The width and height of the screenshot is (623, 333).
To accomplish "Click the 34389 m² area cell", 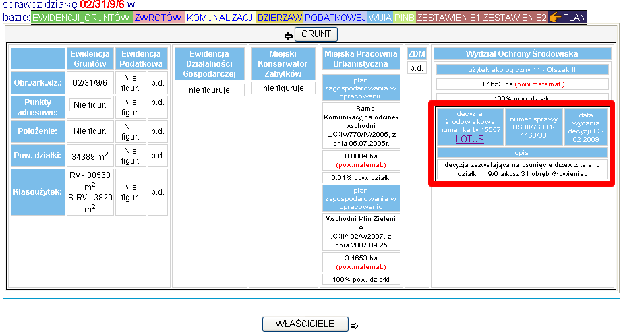I will tap(90, 156).
